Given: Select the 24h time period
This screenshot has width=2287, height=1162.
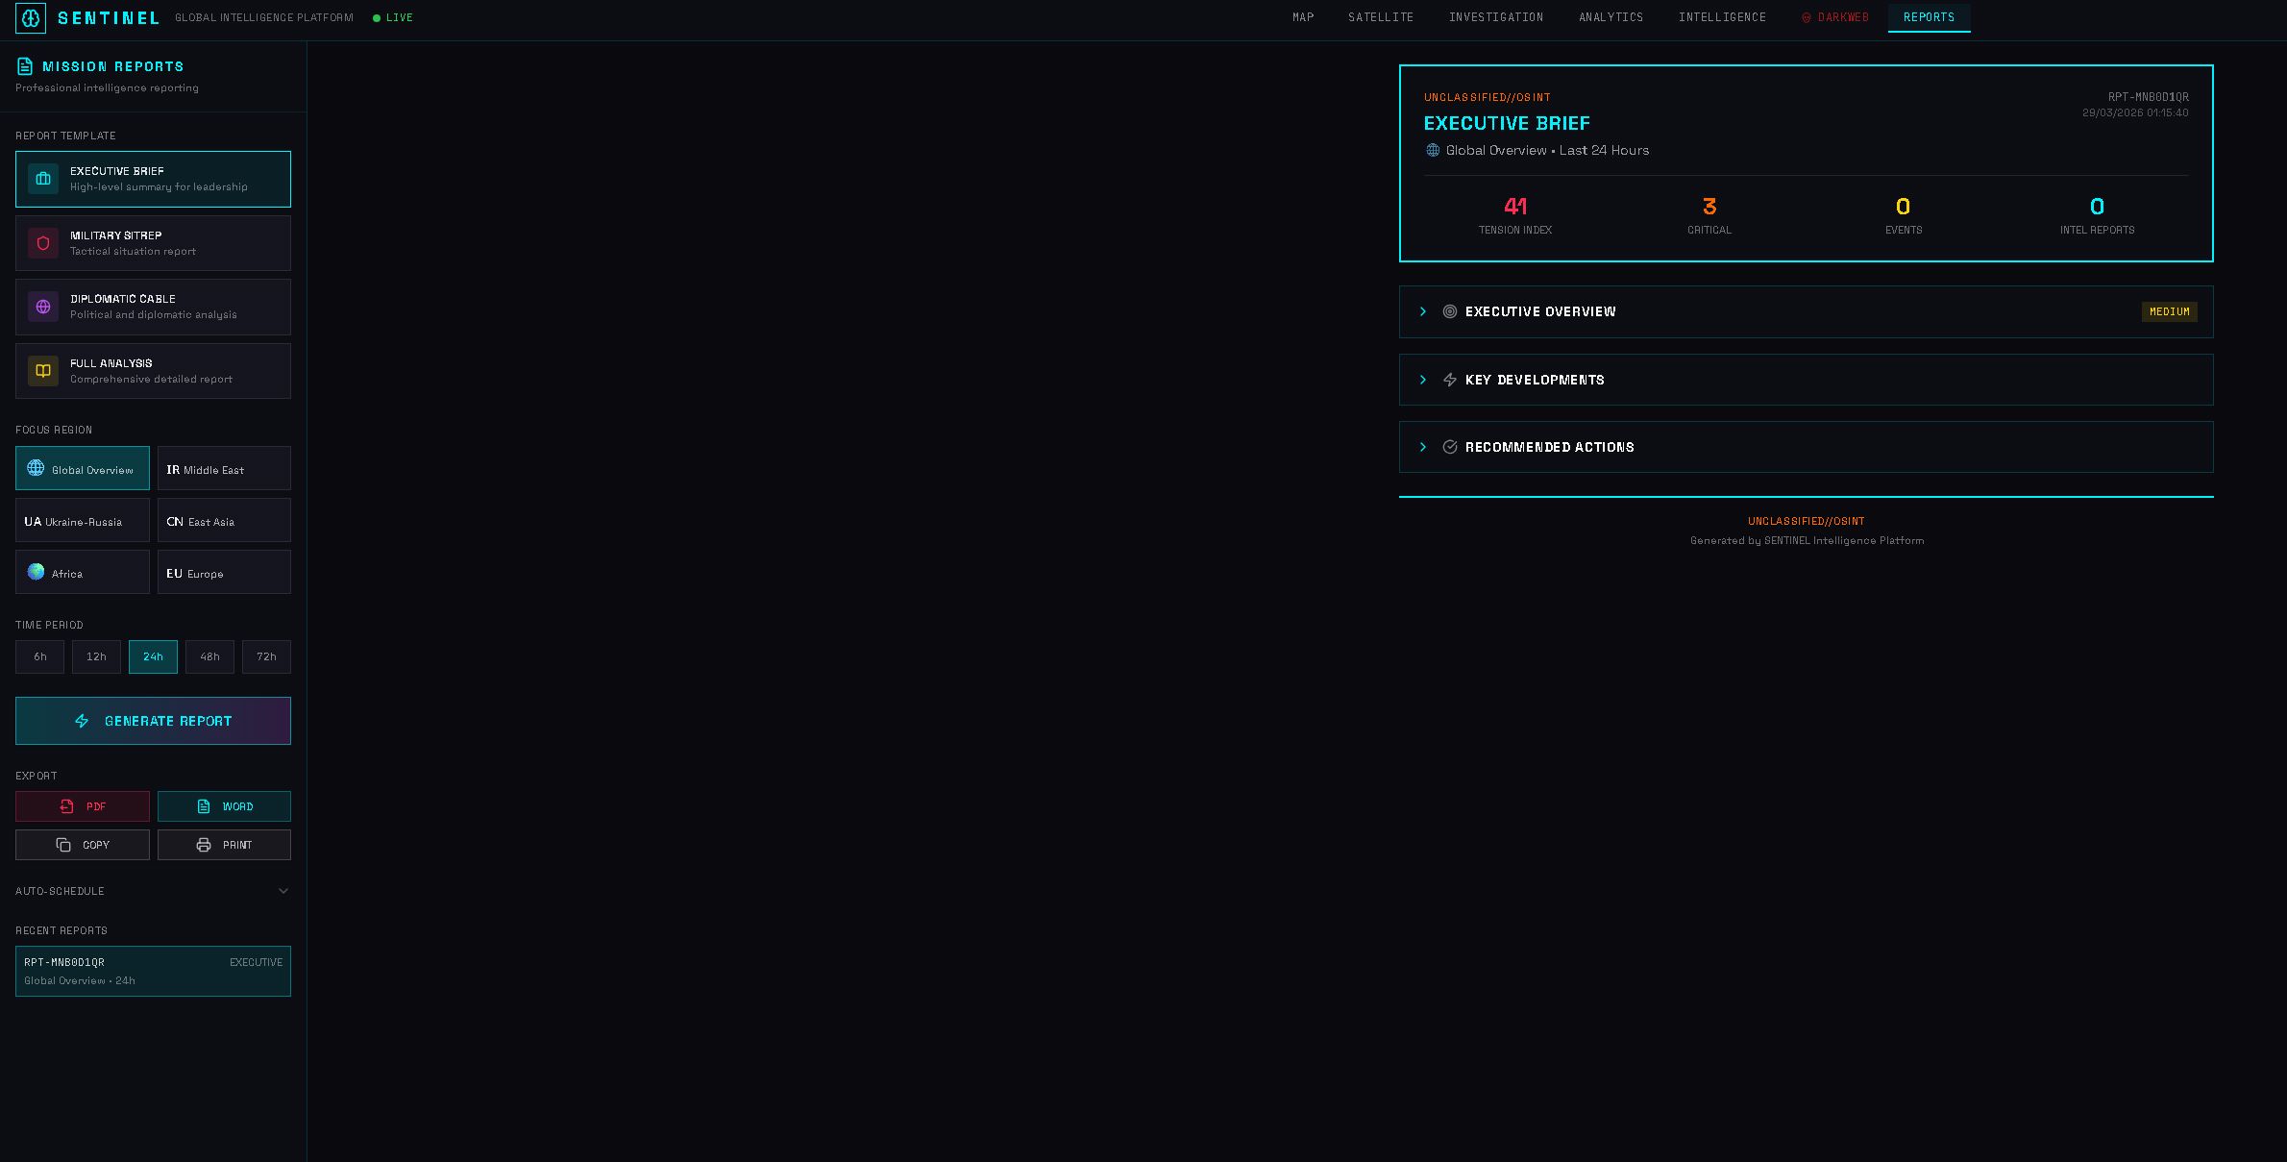Looking at the screenshot, I should 153,657.
